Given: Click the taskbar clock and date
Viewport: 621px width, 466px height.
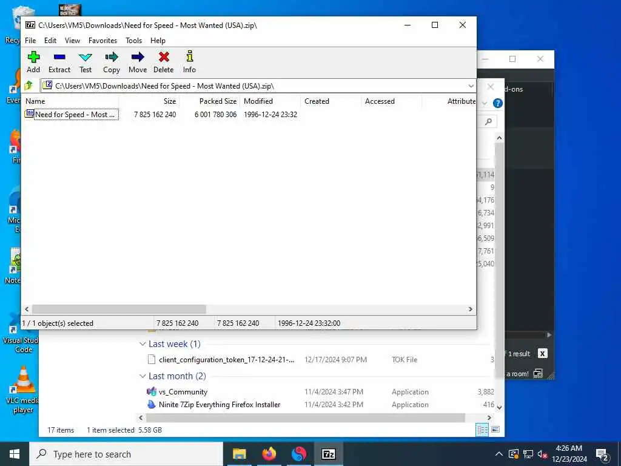Looking at the screenshot, I should click(569, 454).
